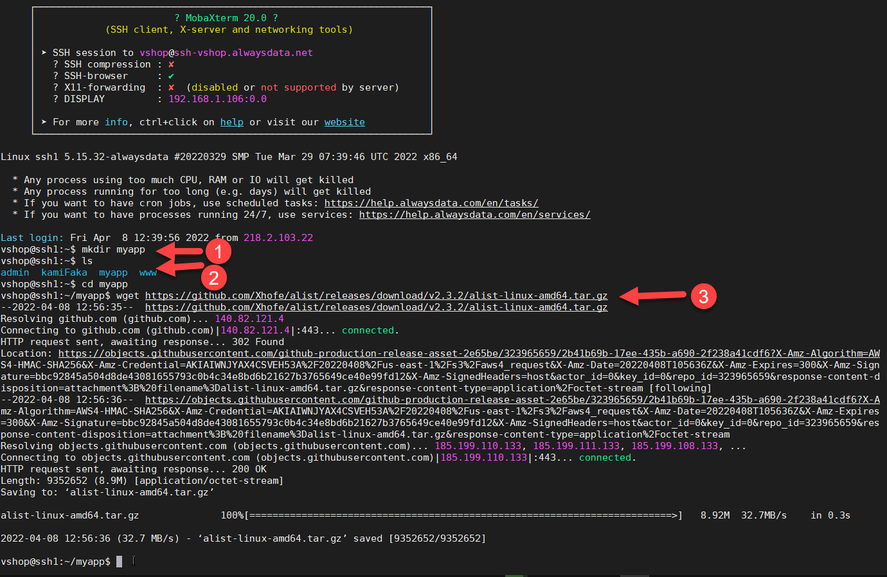Click the 'mkdir myapp' command text
Viewport: 887px width, 577px height.
[113, 249]
